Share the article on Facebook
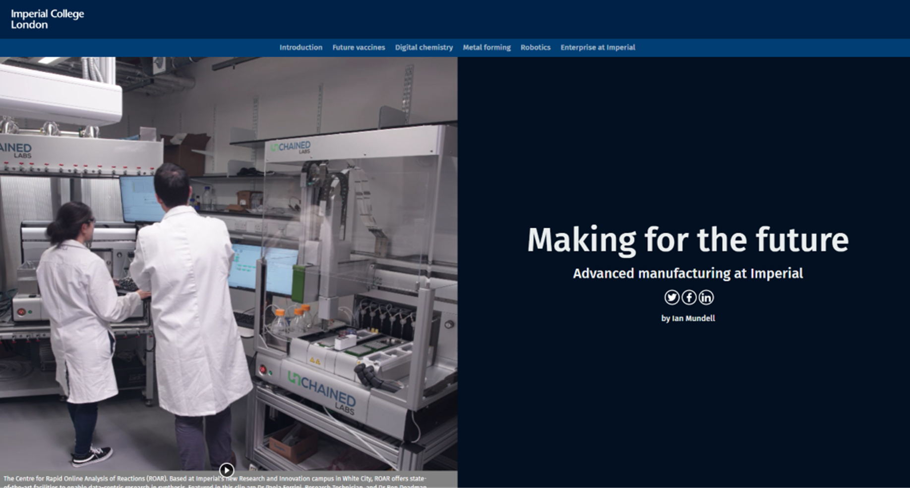This screenshot has height=488, width=910. pyautogui.click(x=689, y=297)
